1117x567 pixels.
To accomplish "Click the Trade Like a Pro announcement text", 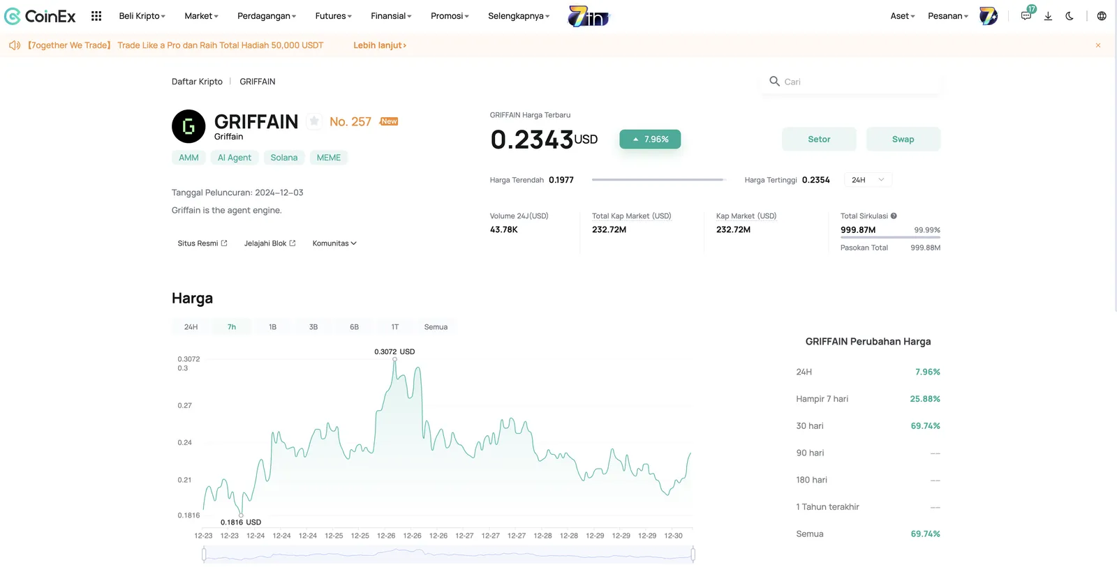I will point(221,45).
